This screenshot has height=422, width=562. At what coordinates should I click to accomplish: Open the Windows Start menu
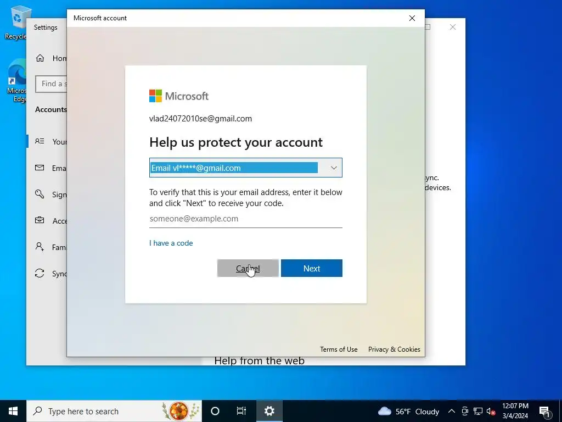coord(13,411)
